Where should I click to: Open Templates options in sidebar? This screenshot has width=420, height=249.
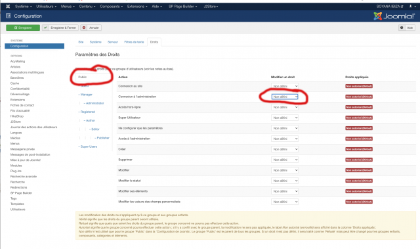click(x=17, y=204)
